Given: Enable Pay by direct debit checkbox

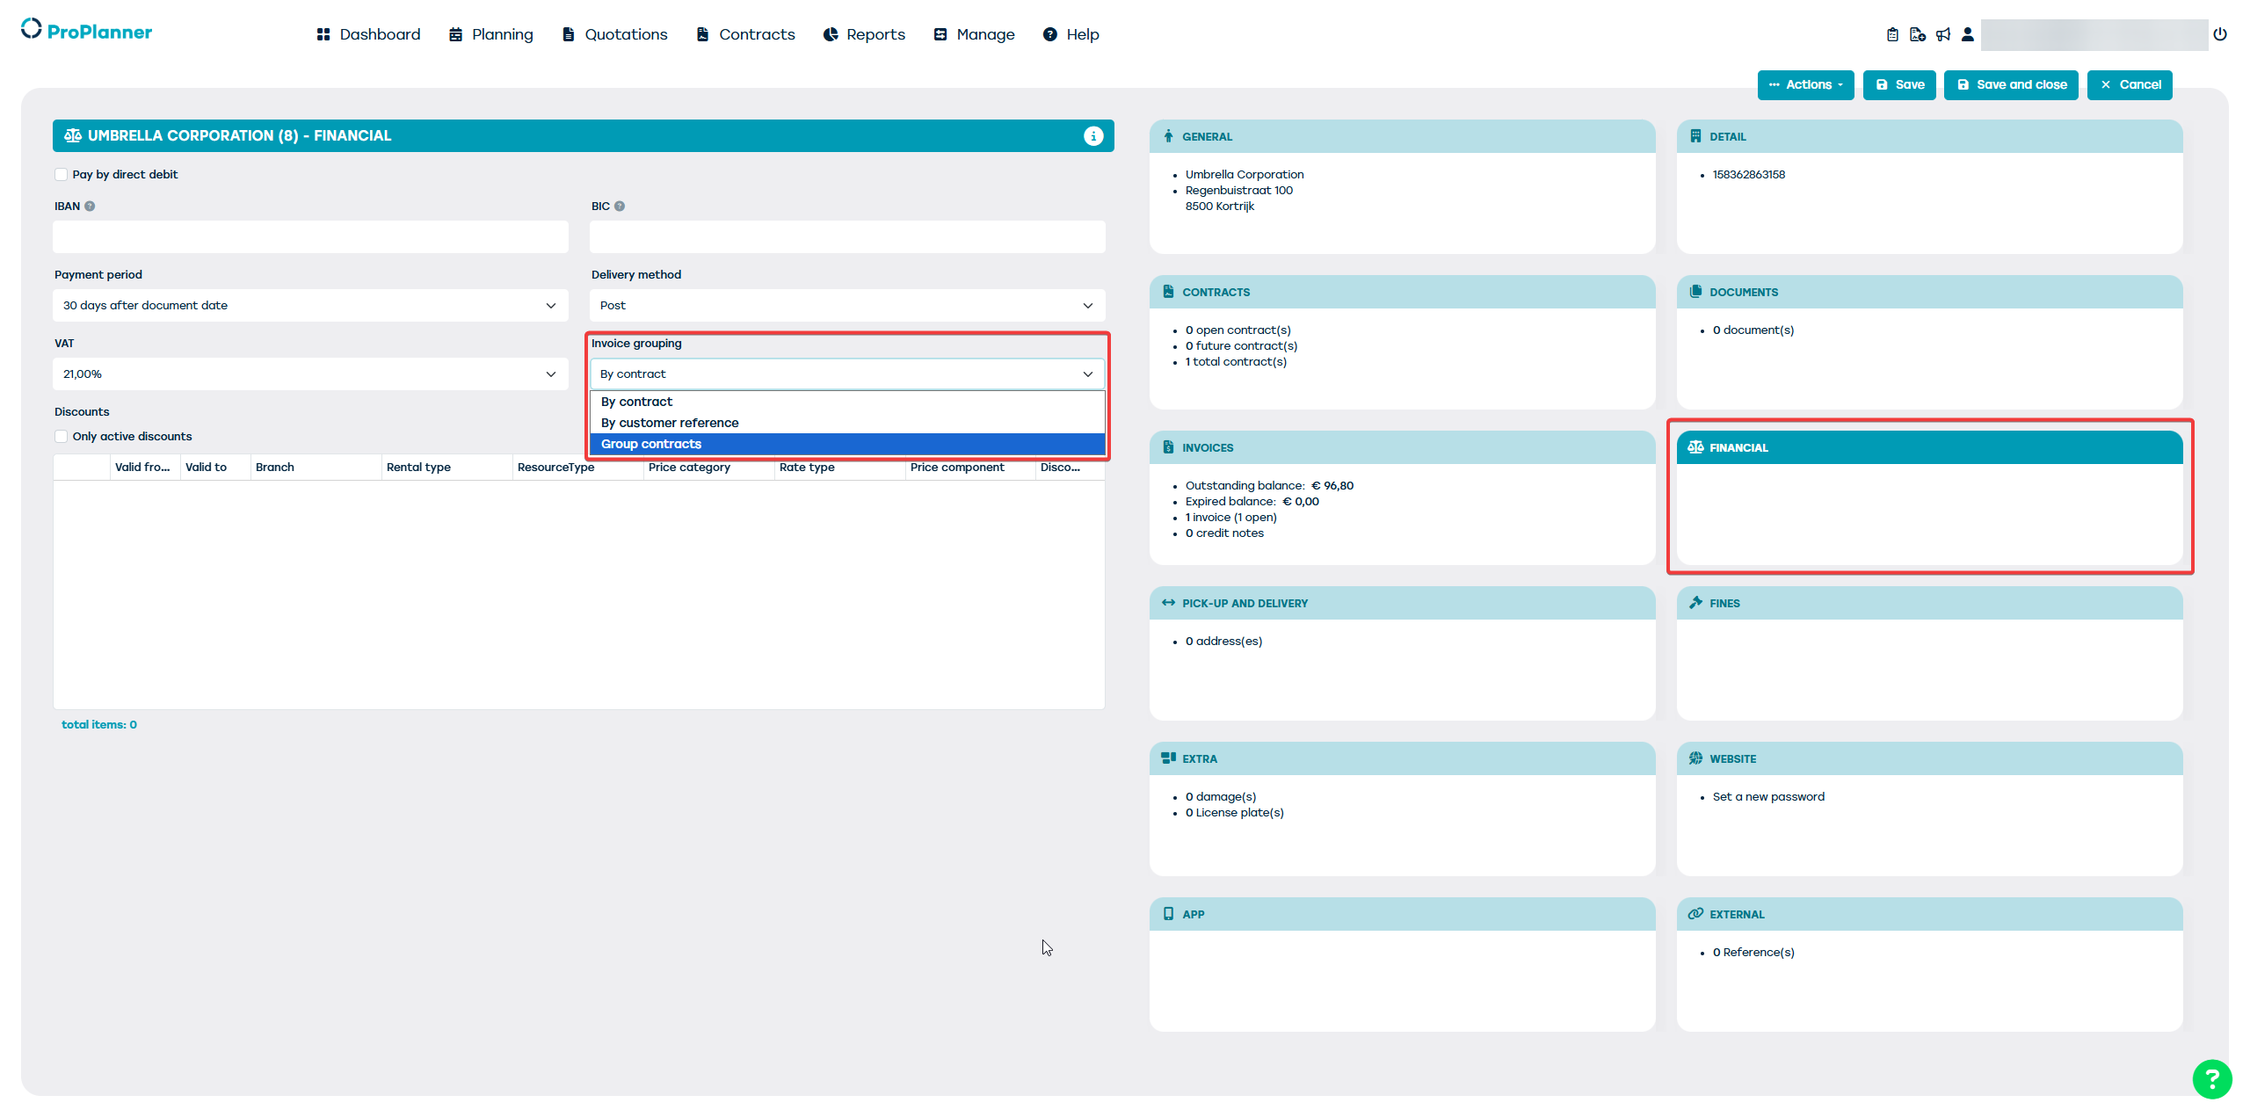Looking at the screenshot, I should pyautogui.click(x=62, y=175).
